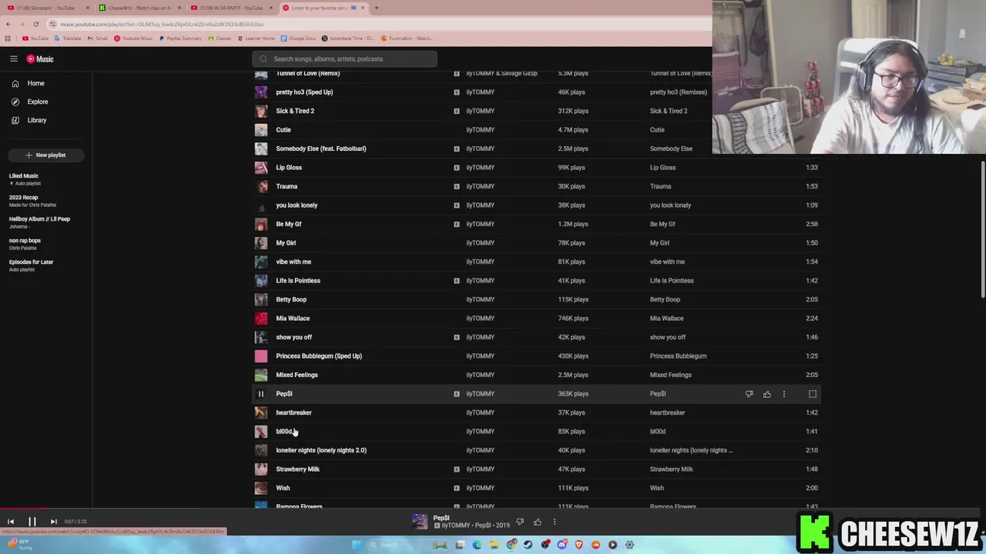The height and width of the screenshot is (554, 986).
Task: Open Settings gear on taskbar
Action: (629, 545)
